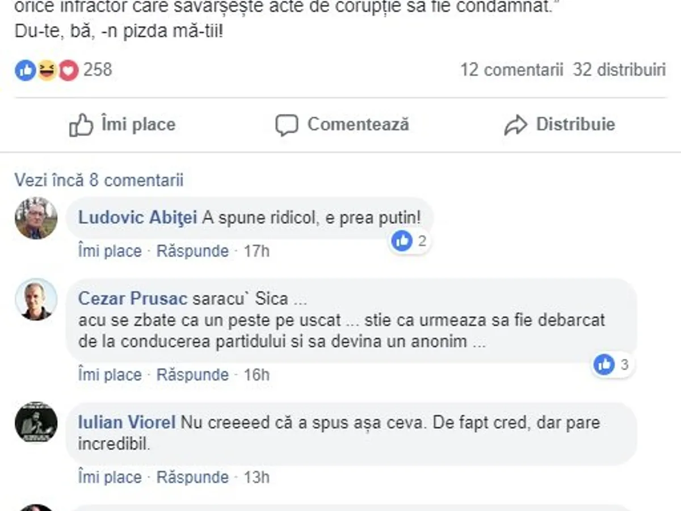This screenshot has width=681, height=511.
Task: Open Ludovic Abiţei's profile picture
Action: point(36,218)
